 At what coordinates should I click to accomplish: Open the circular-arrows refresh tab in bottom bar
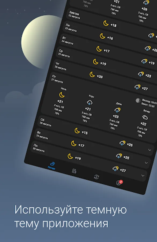(97, 177)
